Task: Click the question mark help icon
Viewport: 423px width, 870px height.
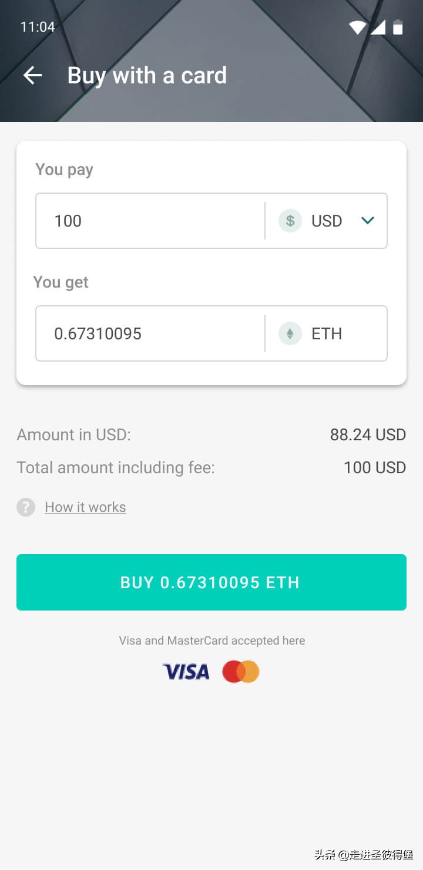Action: 26,507
